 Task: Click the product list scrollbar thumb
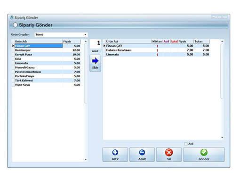(x=86, y=73)
